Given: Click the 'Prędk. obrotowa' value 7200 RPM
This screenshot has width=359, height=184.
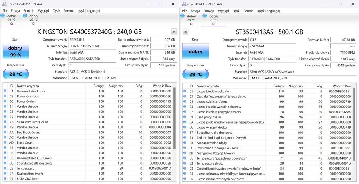Looking at the screenshot, I should click(344, 52).
